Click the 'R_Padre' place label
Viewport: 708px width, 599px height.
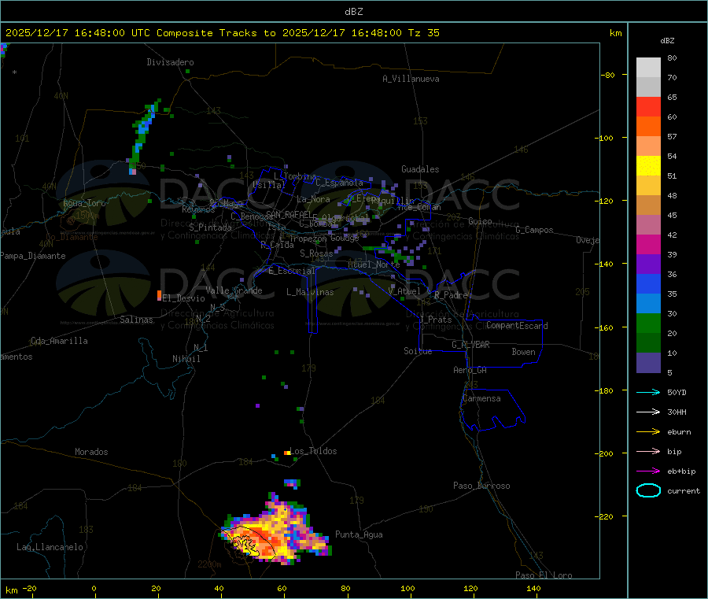[x=451, y=295]
